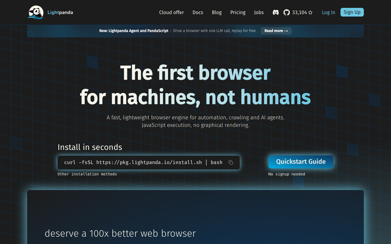Click the Log In link
391x244 pixels.
(x=329, y=12)
